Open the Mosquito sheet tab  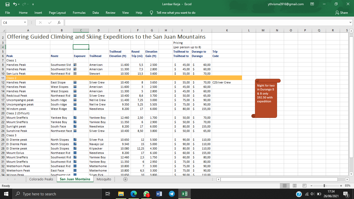click(104, 179)
